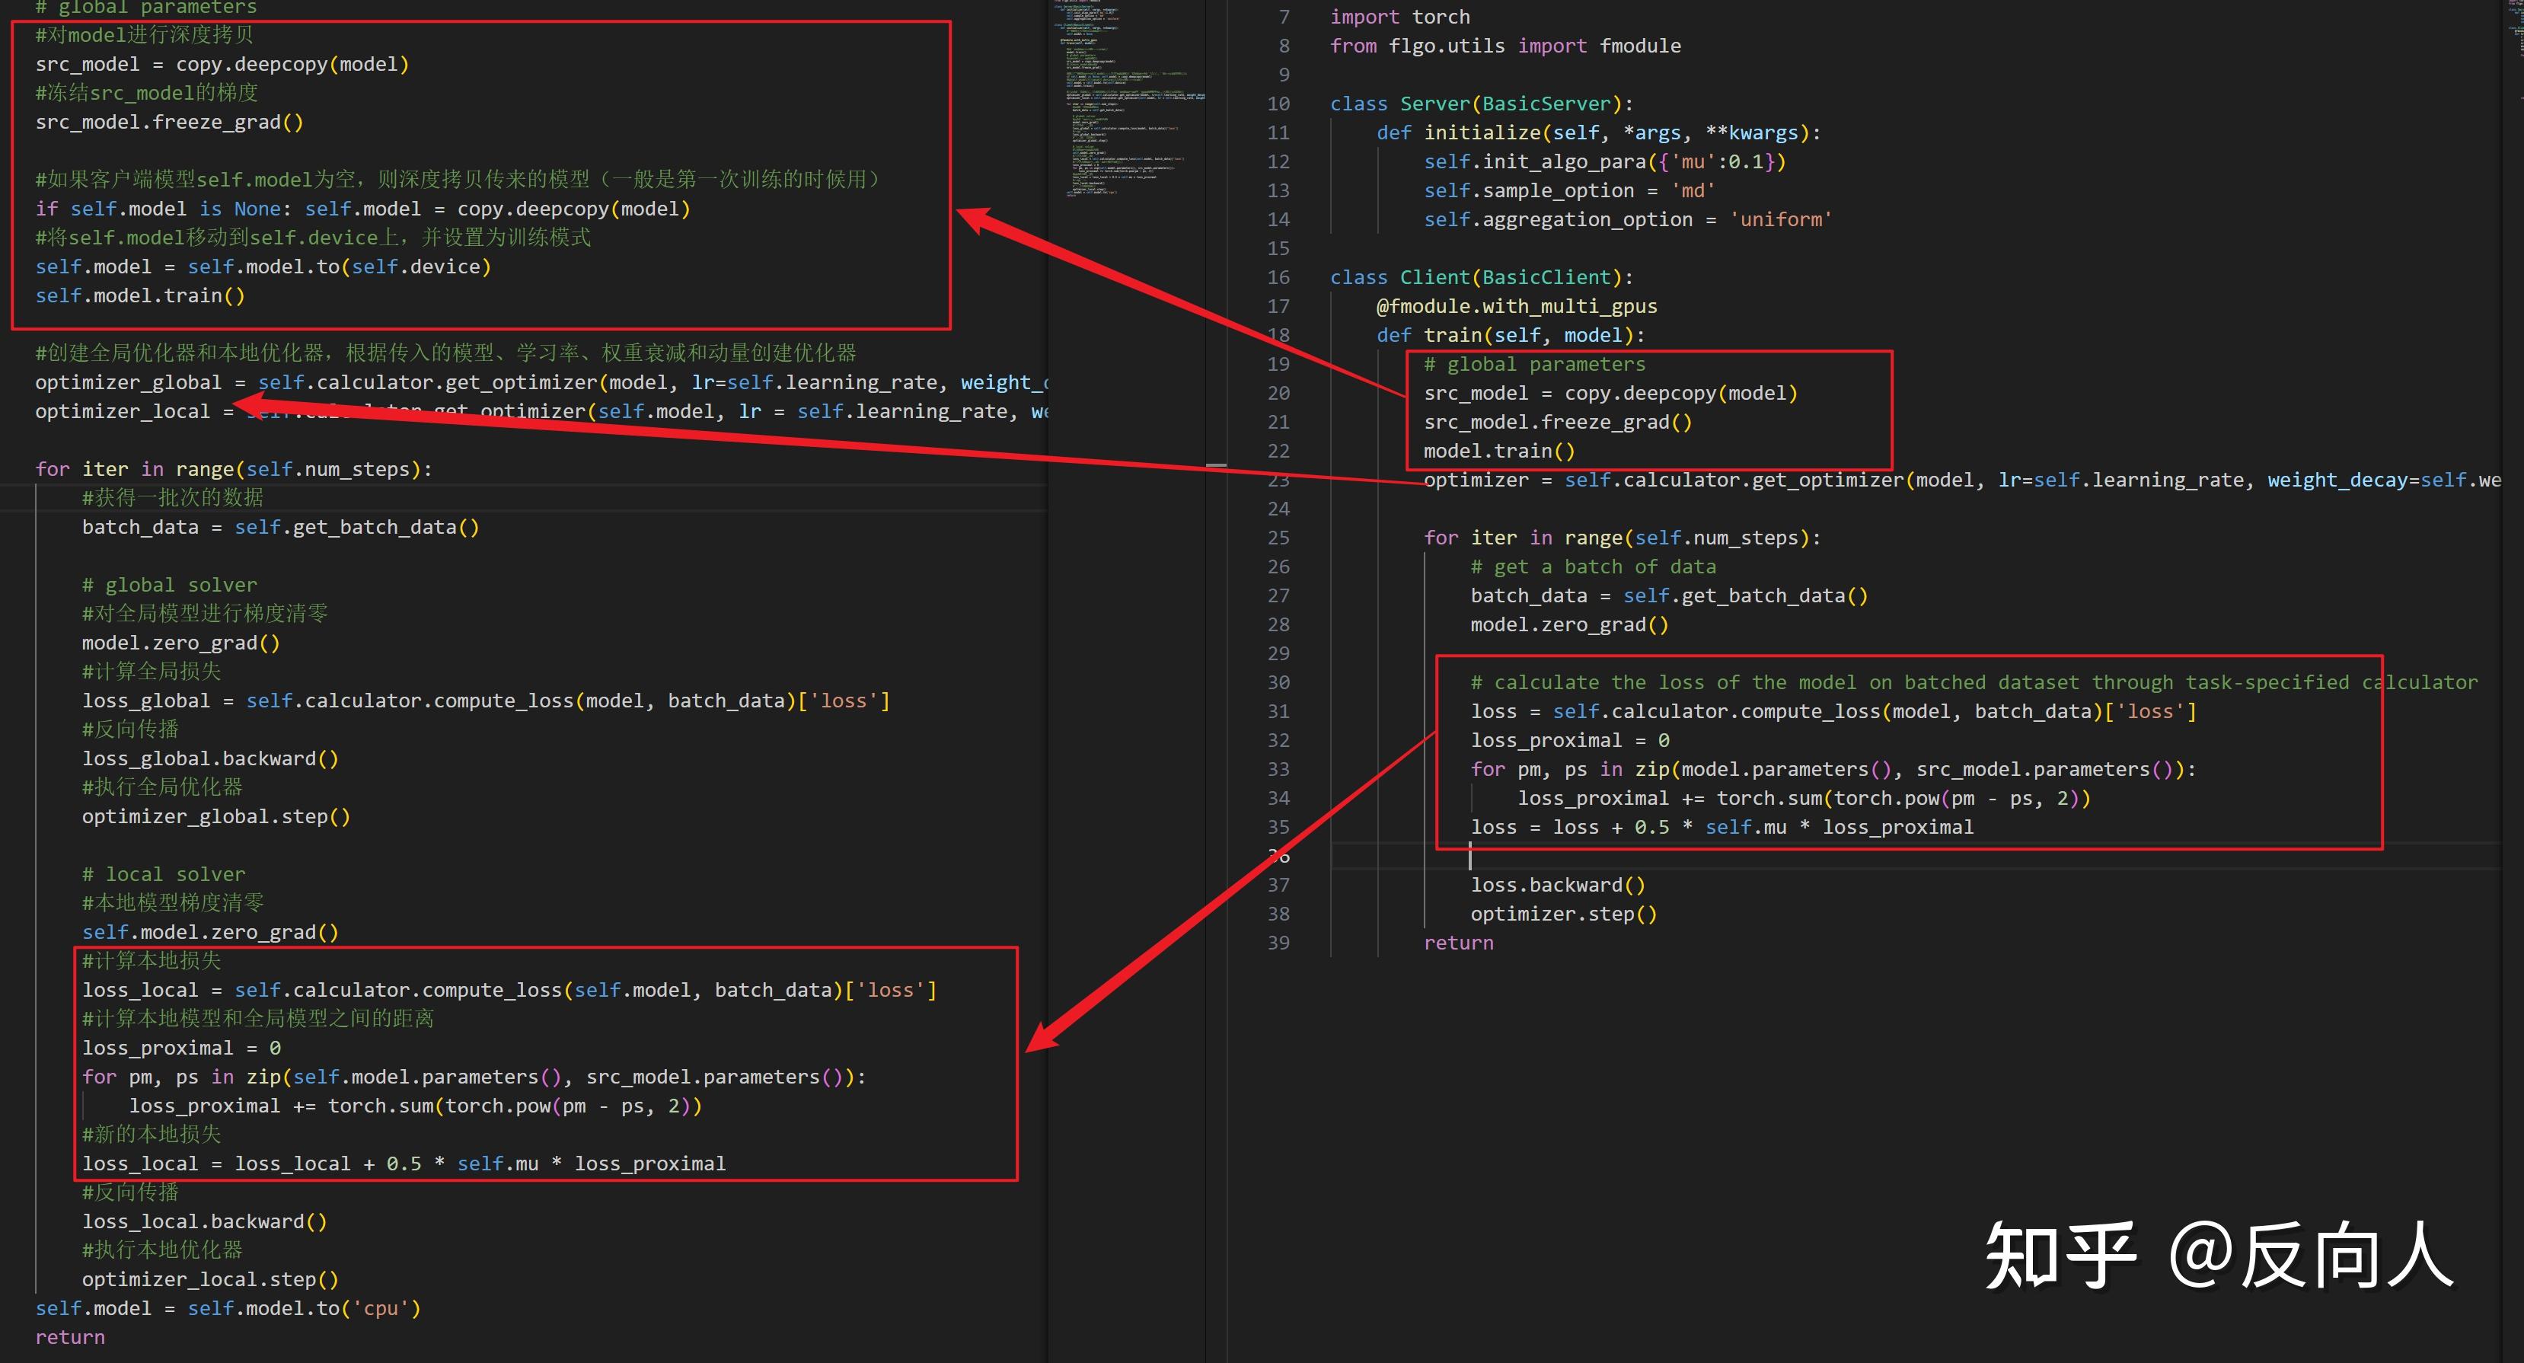Click 'src_model.freeze_grad()' on line 21
The width and height of the screenshot is (2524, 1363).
[x=1557, y=423]
